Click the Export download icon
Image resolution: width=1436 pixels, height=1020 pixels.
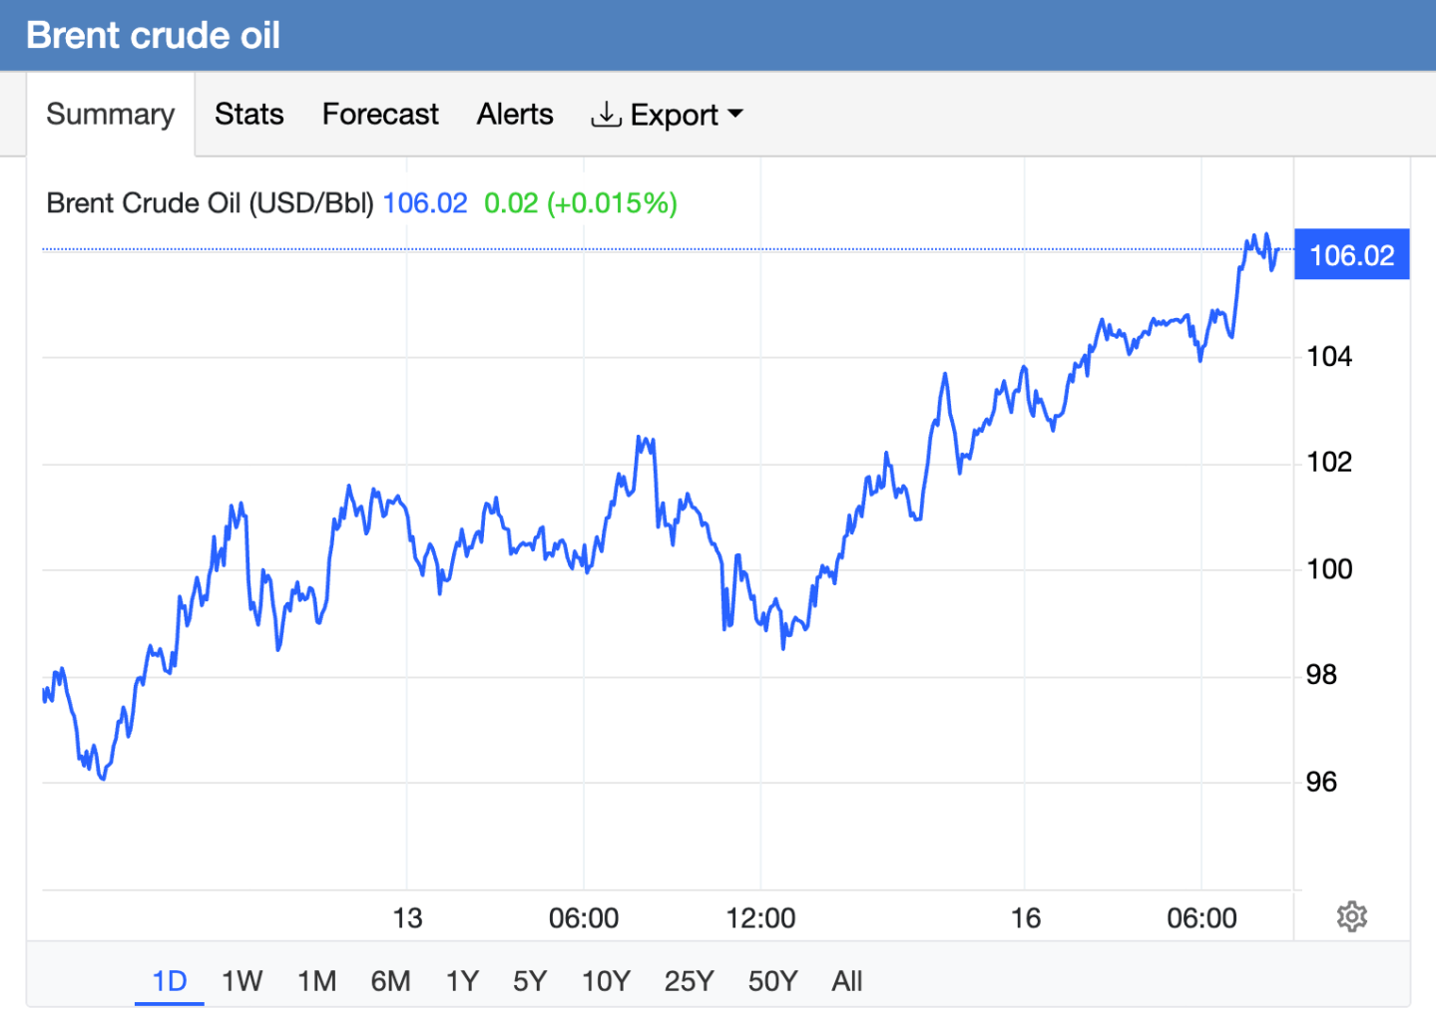point(606,115)
